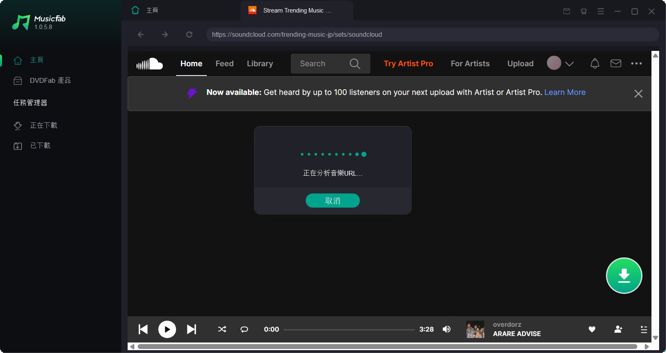Image resolution: width=666 pixels, height=353 pixels.
Task: Click the 3:28 track duration text
Action: tap(426, 330)
